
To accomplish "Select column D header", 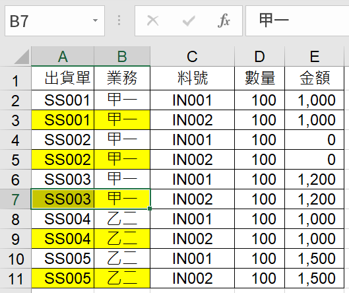I will click(259, 56).
